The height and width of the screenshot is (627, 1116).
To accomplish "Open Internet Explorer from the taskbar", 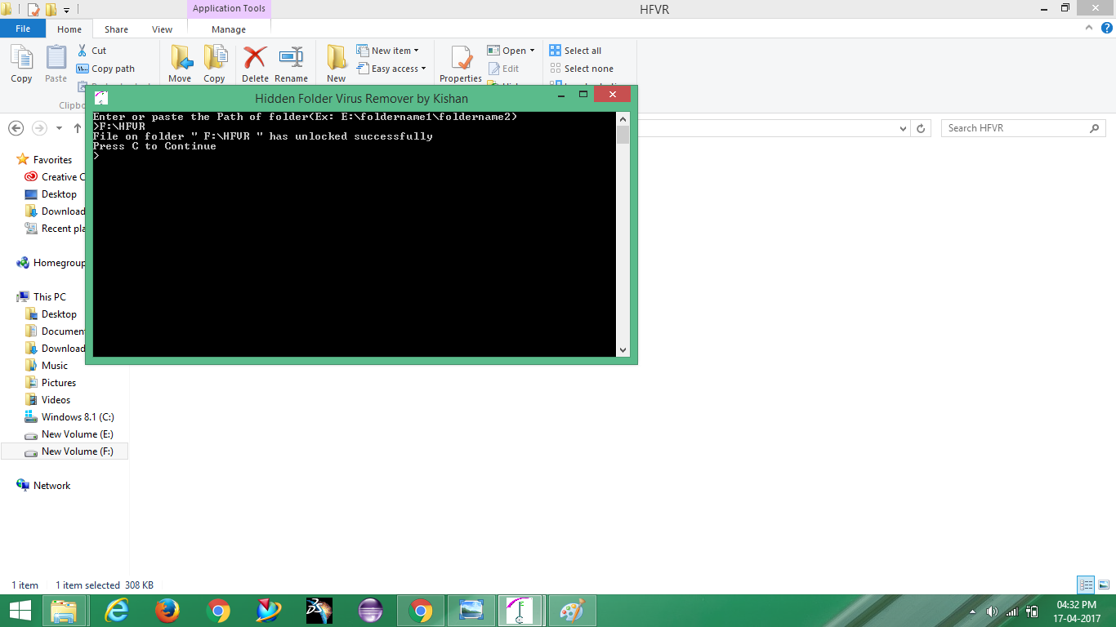I will coord(117,611).
